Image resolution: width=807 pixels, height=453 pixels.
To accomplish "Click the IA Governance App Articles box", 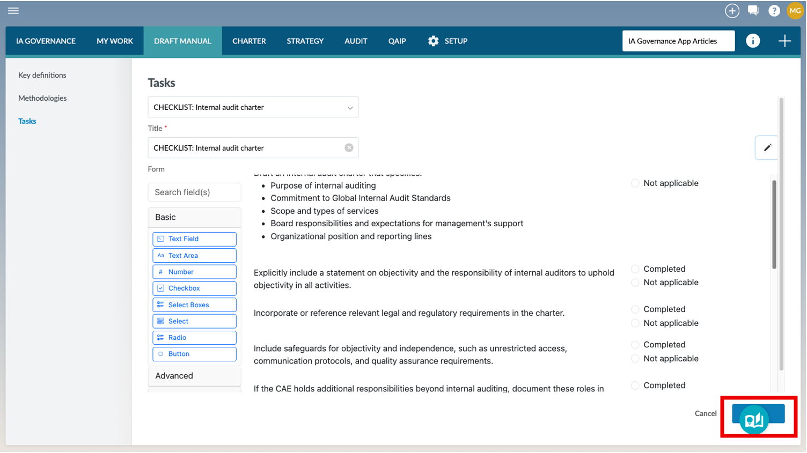I will pos(678,41).
